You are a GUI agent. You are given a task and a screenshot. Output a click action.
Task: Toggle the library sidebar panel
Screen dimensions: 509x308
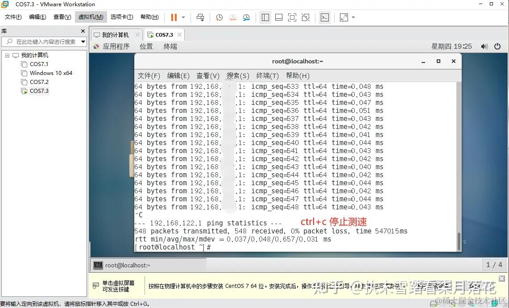pos(265,17)
